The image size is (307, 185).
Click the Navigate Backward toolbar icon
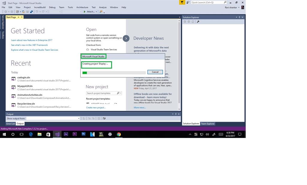pos(6,12)
